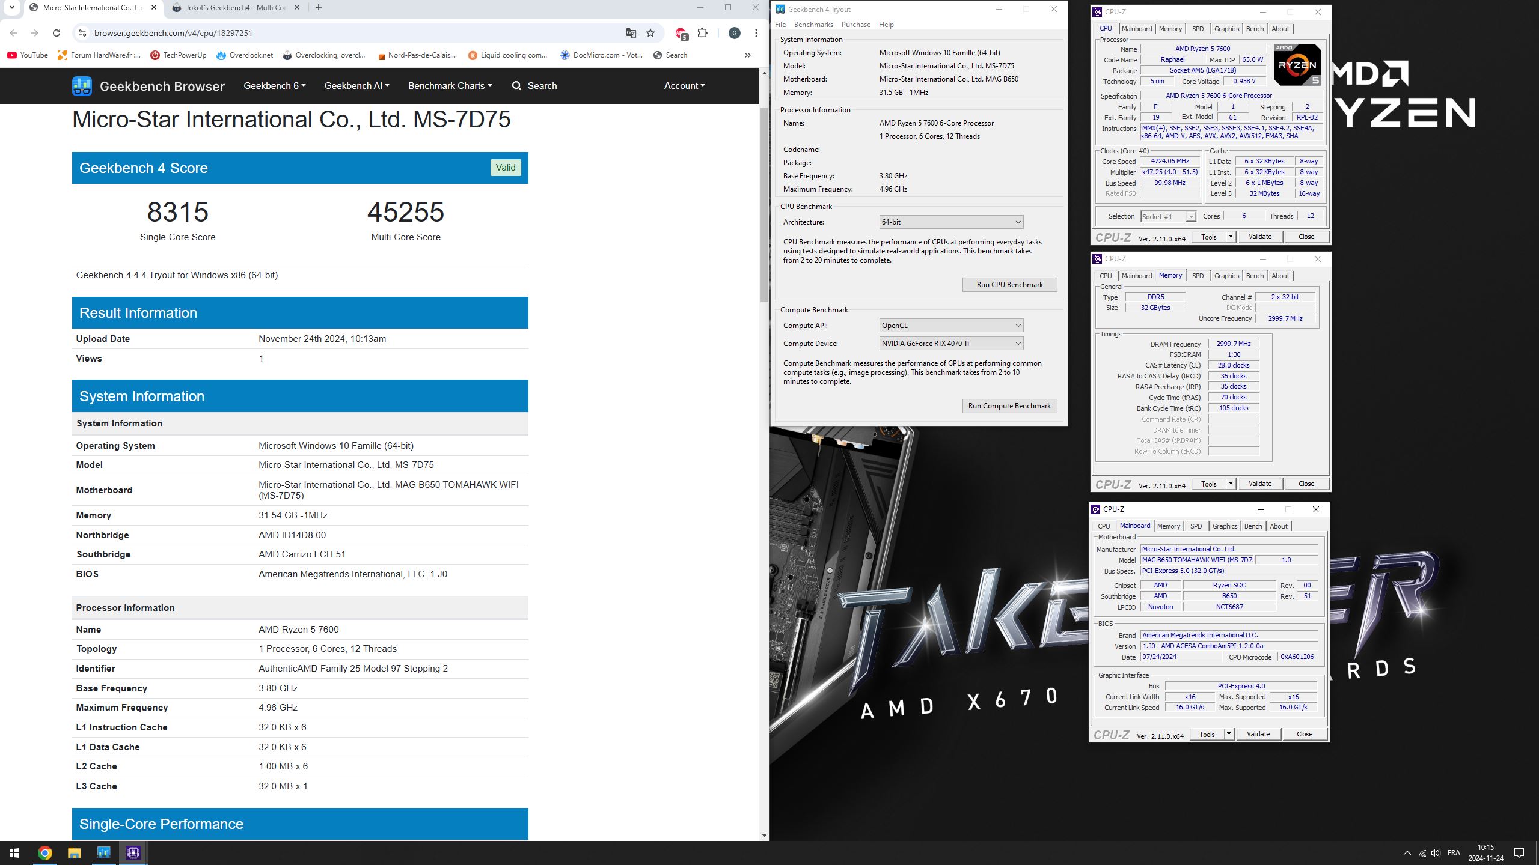Viewport: 1539px width, 865px height.
Task: Open the Benchmarks menu in Geekbench 4
Action: point(813,25)
